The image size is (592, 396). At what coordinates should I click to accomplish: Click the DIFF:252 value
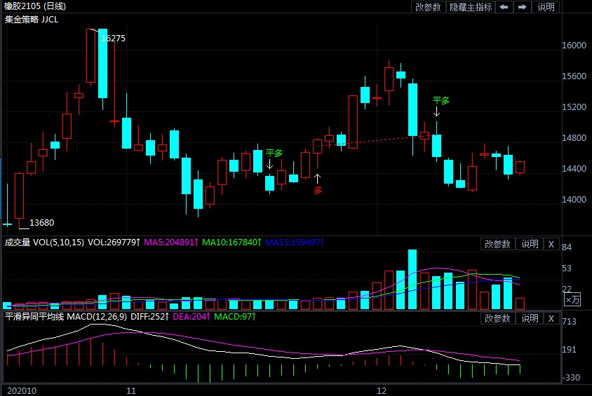pyautogui.click(x=149, y=316)
